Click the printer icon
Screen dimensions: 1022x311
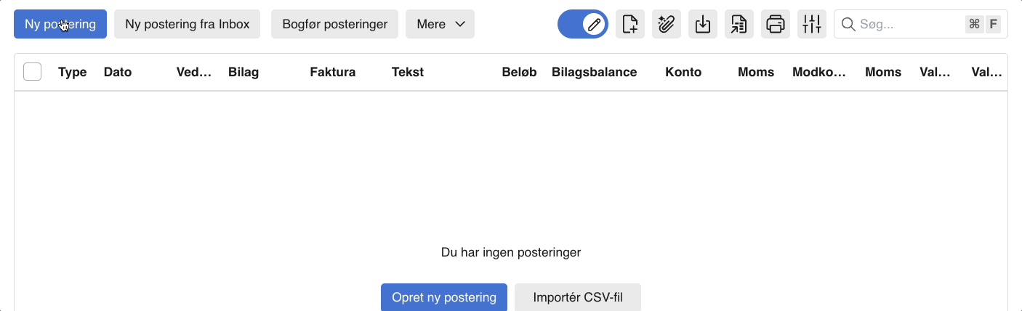click(x=776, y=24)
